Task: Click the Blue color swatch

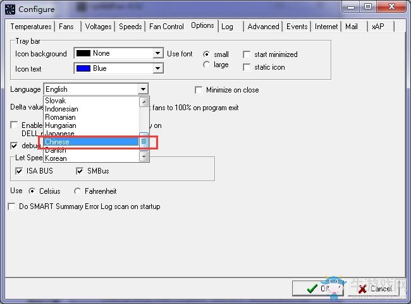Action: point(83,68)
